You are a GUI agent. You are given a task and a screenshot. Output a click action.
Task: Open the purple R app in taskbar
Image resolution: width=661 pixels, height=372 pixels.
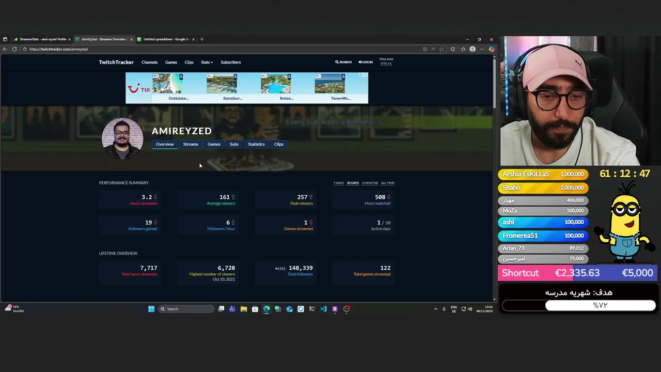coord(335,309)
